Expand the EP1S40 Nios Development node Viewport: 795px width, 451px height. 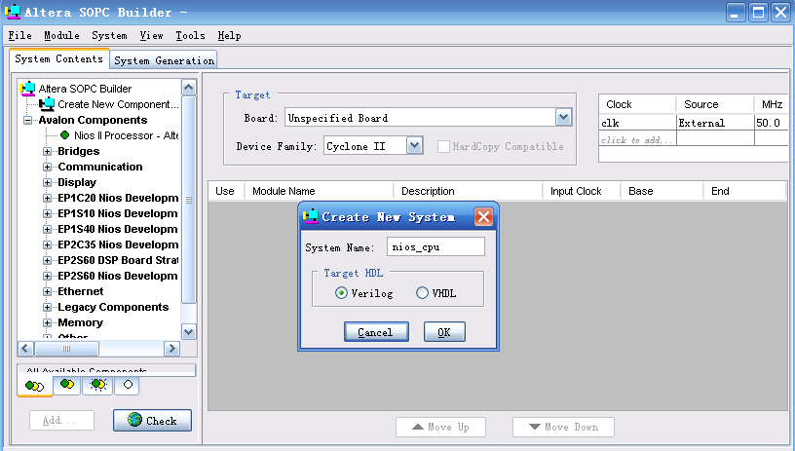point(47,230)
